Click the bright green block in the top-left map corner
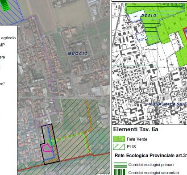 [x=5, y=5]
